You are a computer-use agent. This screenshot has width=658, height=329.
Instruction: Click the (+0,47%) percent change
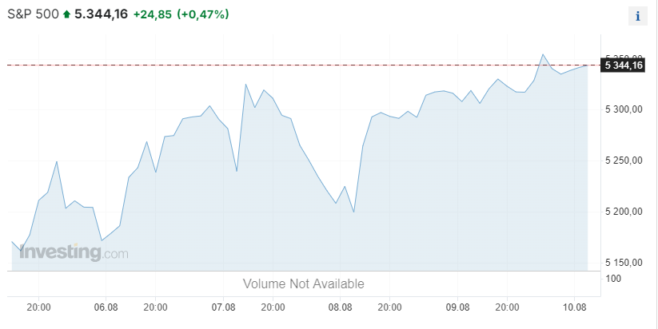pyautogui.click(x=203, y=14)
